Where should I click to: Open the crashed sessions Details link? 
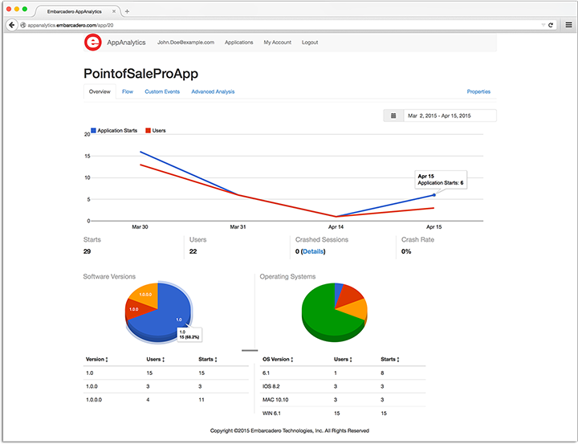[x=314, y=251]
